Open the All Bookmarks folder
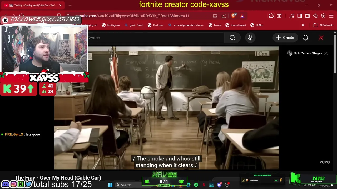This screenshot has height=189, width=337. tap(323, 25)
